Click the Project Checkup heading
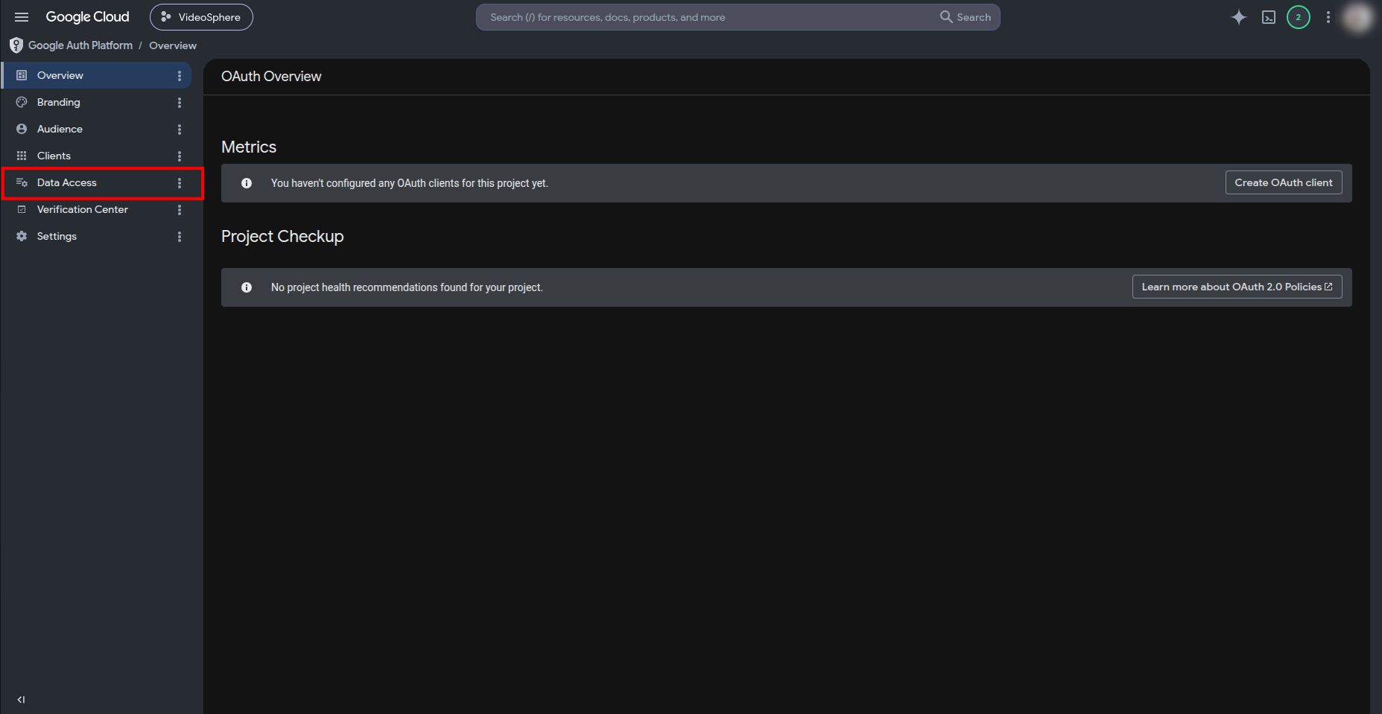 point(282,237)
